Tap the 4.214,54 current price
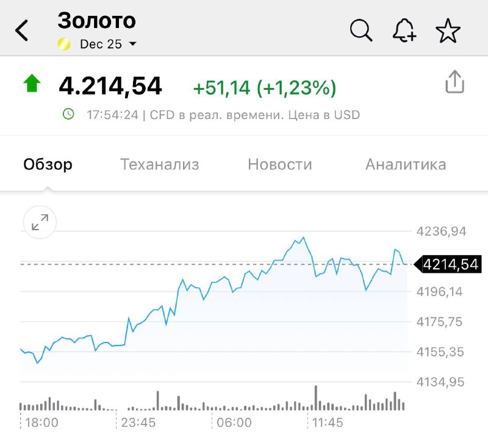This screenshot has width=488, height=439. (110, 86)
